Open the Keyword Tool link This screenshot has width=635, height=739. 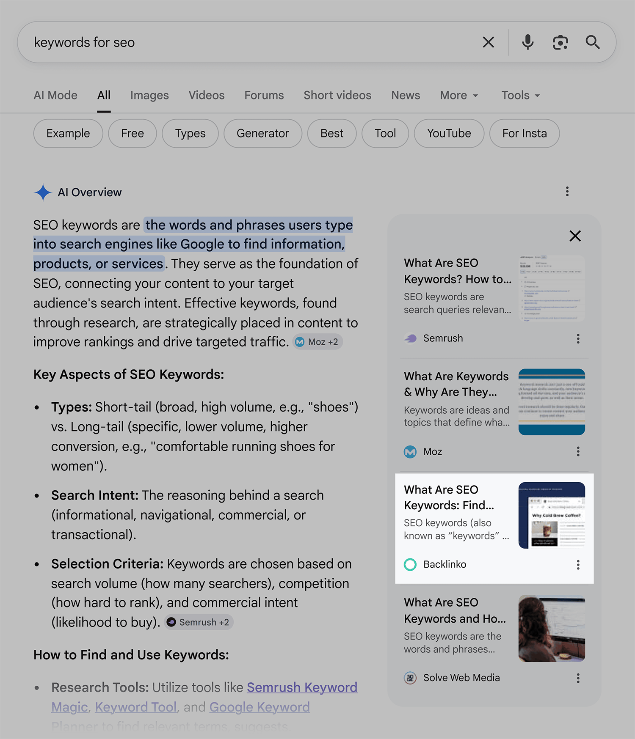click(136, 707)
